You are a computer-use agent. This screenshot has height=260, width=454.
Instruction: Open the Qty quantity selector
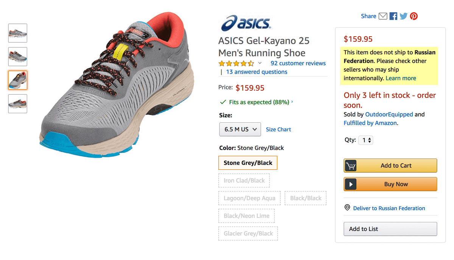tap(366, 140)
